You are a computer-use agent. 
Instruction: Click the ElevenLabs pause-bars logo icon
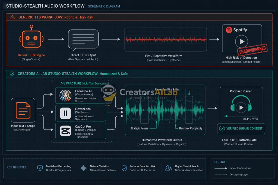tap(65, 113)
